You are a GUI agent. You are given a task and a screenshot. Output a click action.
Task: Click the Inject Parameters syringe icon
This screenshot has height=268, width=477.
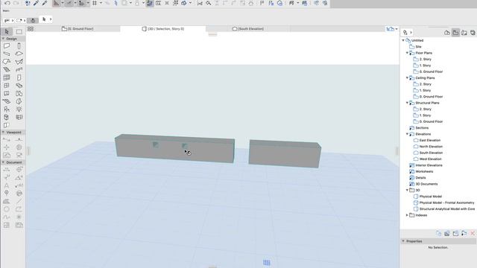pyautogui.click(x=45, y=3)
